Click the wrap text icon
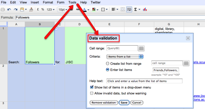Viewport: 205px width, 109px height. pos(129,10)
